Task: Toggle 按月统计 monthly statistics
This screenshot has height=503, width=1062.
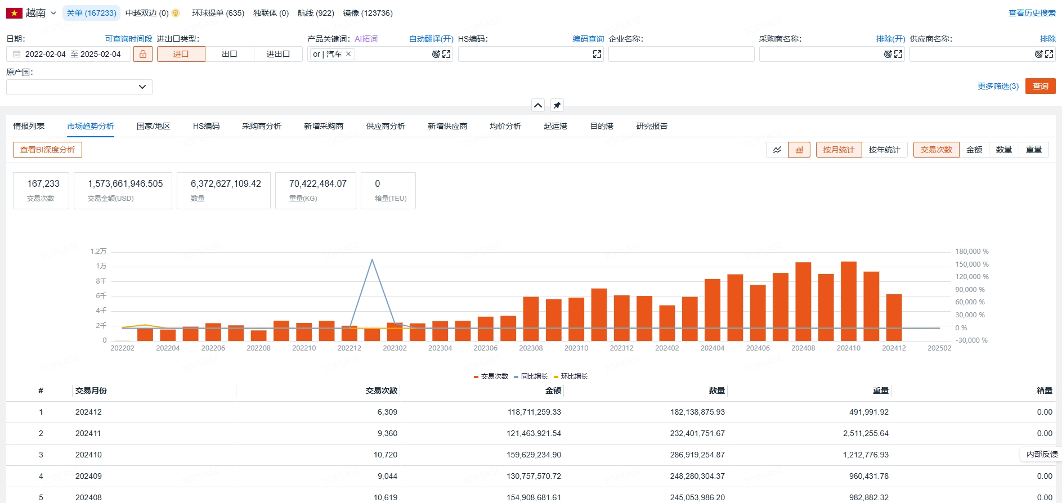Action: [x=839, y=150]
